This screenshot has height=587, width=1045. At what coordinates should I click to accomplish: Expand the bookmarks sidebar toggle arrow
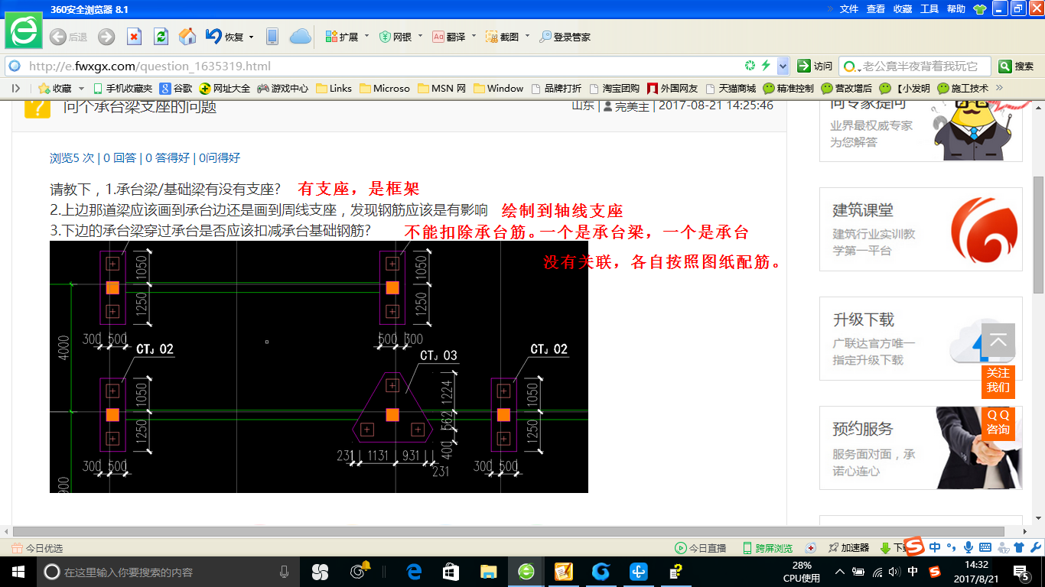16,89
